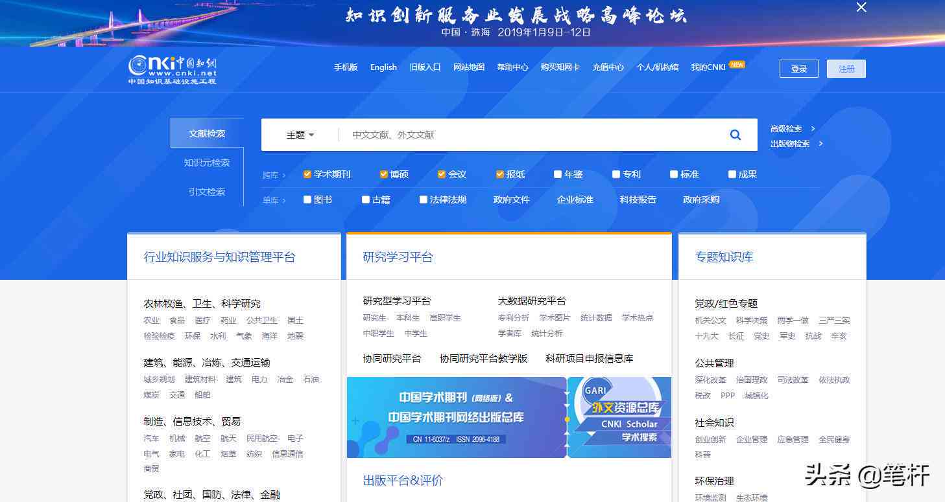Open 政府文件 database link
Screen dimensions: 945x502
(512, 200)
